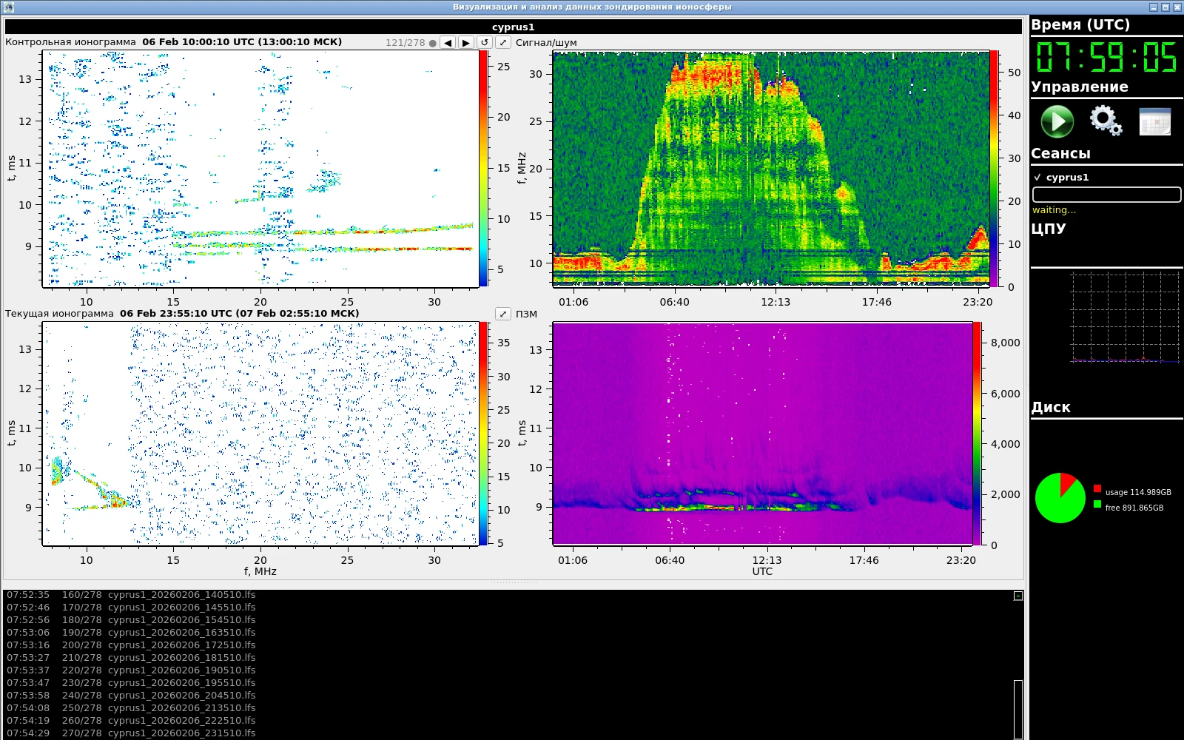Viewport: 1184px width, 740px height.
Task: Click the CPU load graph
Action: pos(1125,317)
